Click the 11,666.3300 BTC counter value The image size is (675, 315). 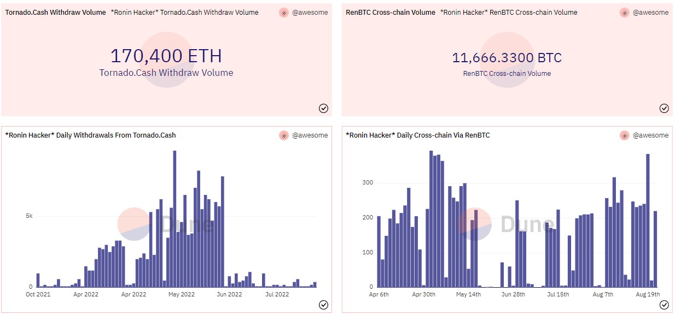[x=507, y=57]
